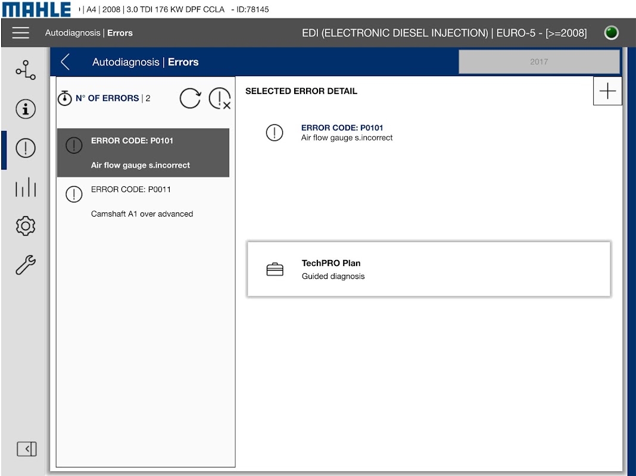The width and height of the screenshot is (636, 476).
Task: Select the errors icon in sidebar
Action: click(26, 148)
